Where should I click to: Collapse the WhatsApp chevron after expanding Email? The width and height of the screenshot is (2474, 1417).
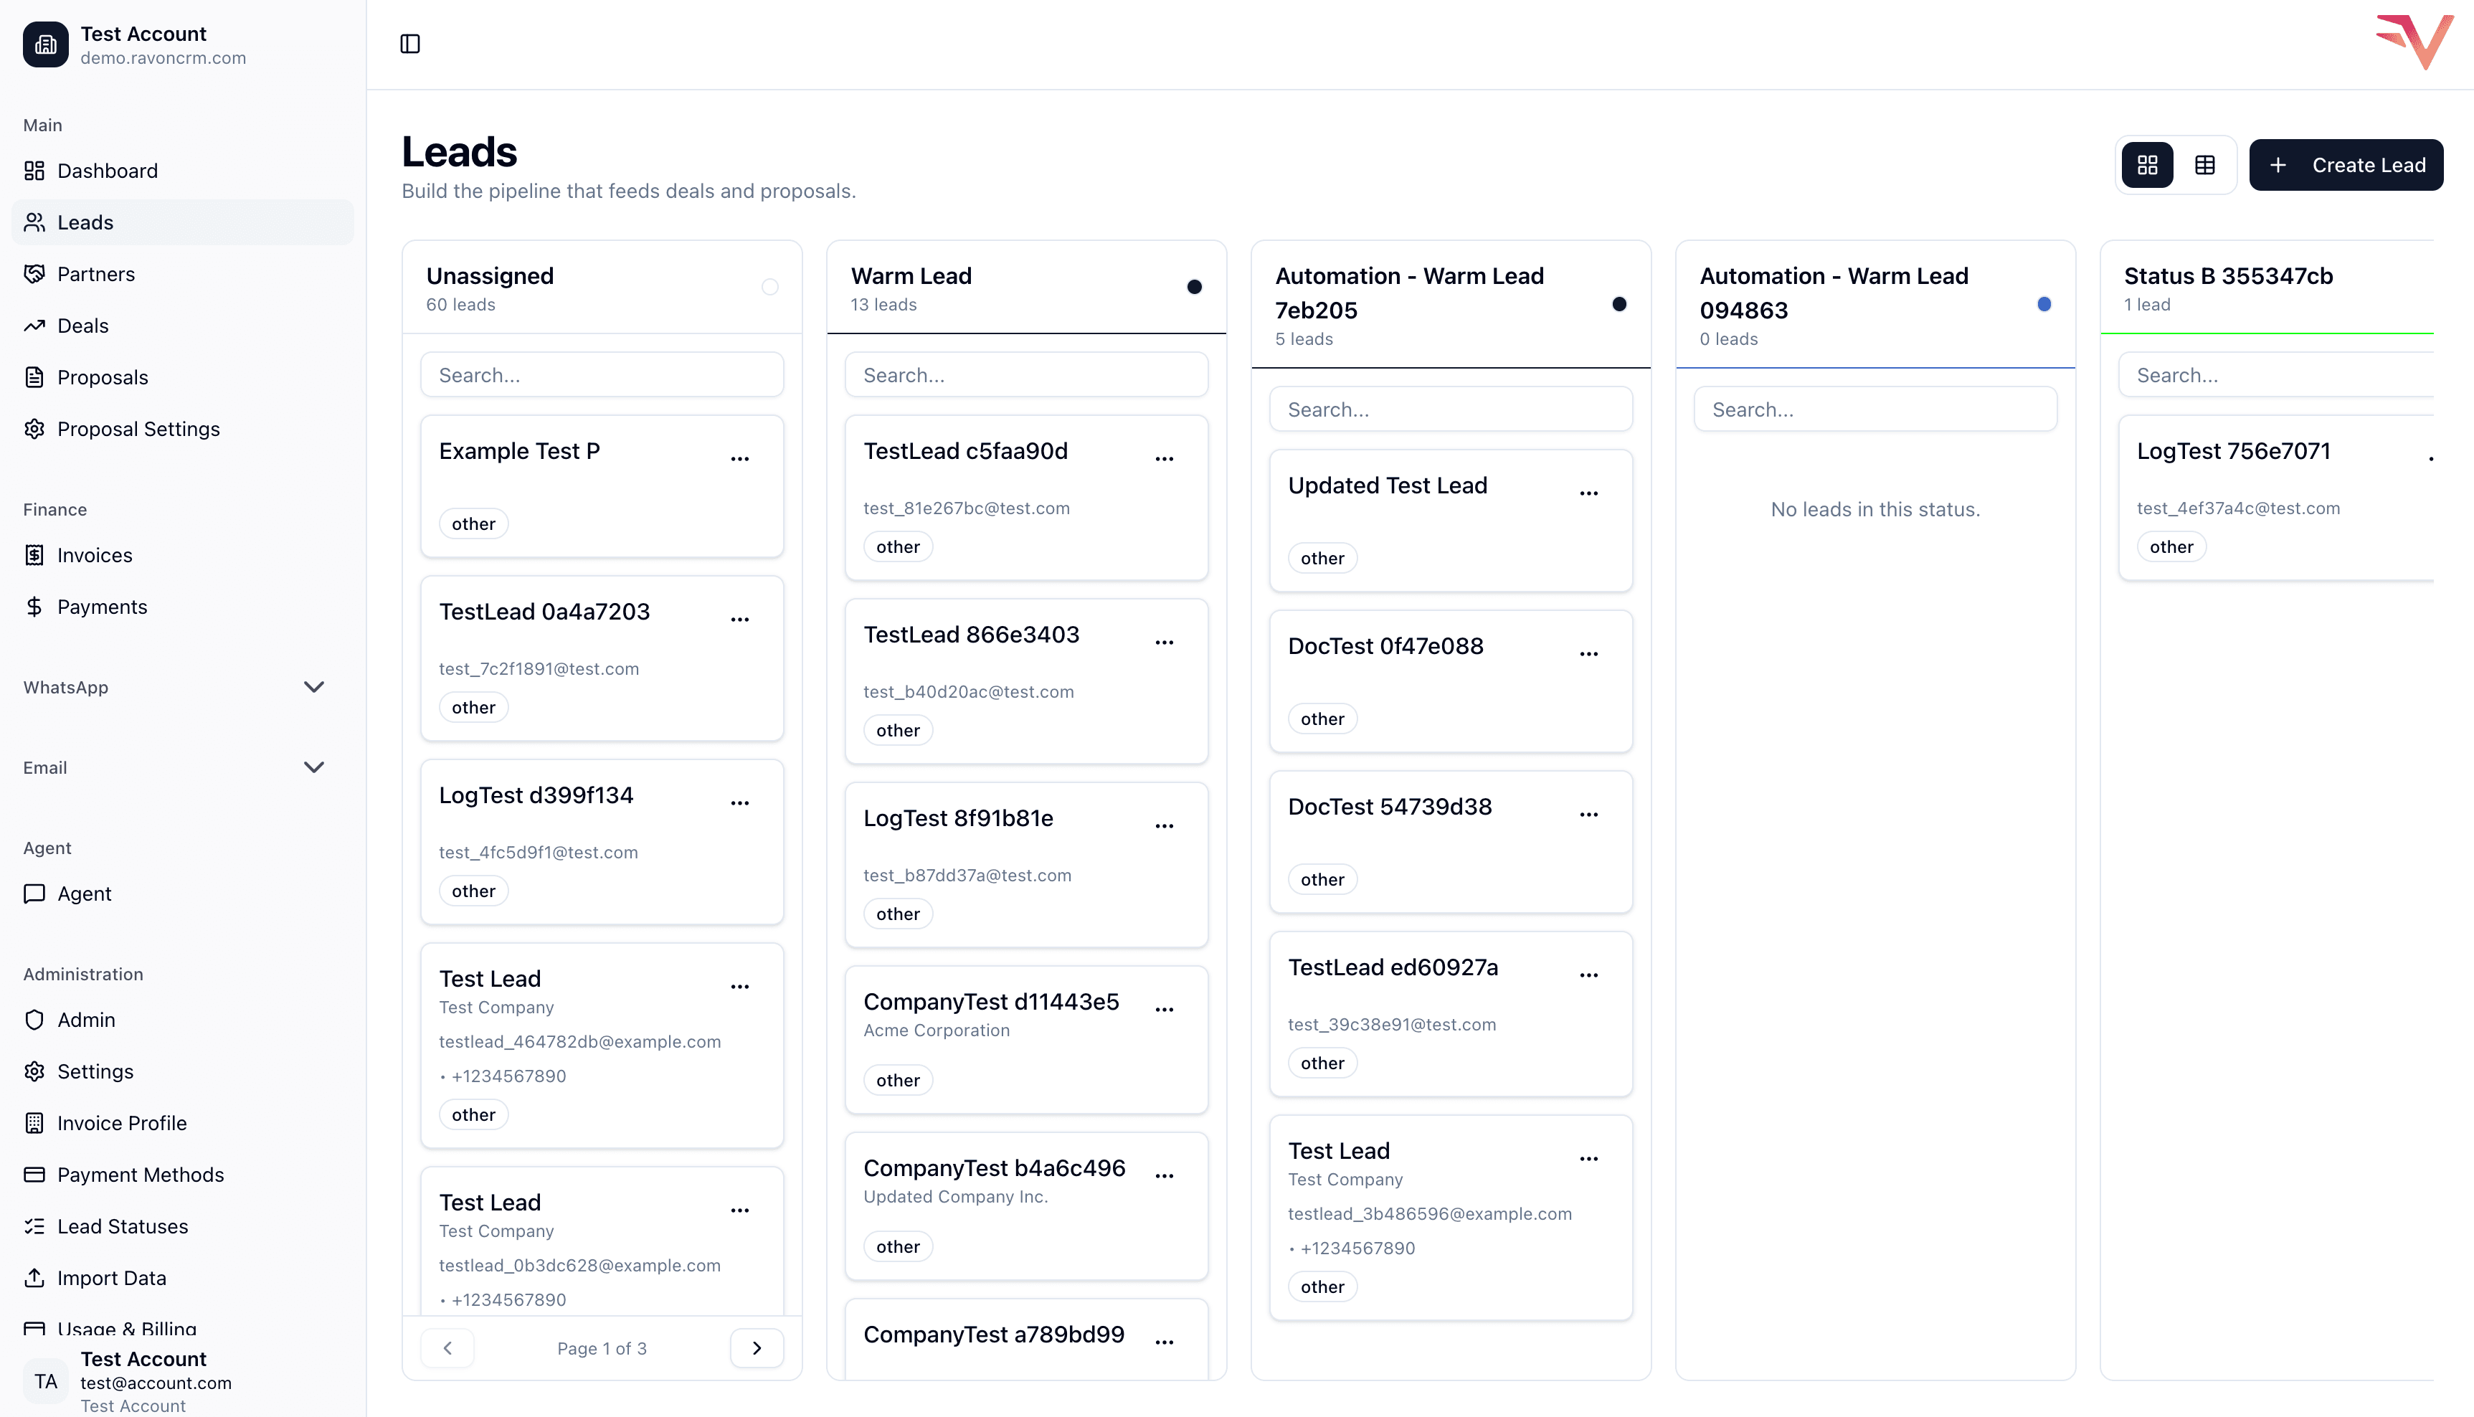[313, 687]
